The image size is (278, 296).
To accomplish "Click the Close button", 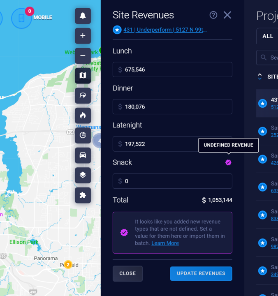I will (x=127, y=273).
